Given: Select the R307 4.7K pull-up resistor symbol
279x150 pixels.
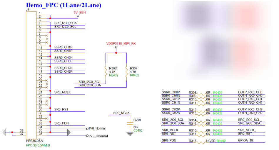Looking at the screenshot, I should click(x=126, y=72).
